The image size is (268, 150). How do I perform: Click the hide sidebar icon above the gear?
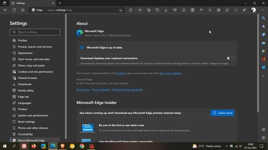[x=263, y=130]
